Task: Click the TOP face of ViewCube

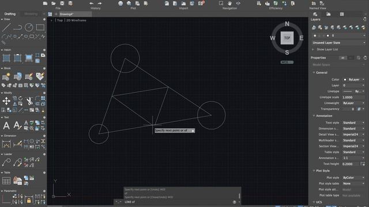Action: pos(287,38)
